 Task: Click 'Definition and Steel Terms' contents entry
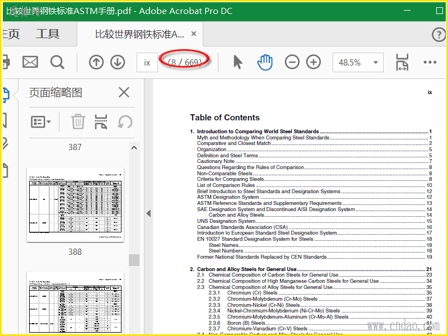(x=314, y=156)
